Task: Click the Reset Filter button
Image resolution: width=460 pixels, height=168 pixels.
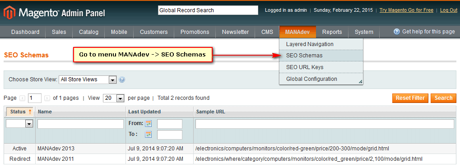Action: [x=410, y=98]
